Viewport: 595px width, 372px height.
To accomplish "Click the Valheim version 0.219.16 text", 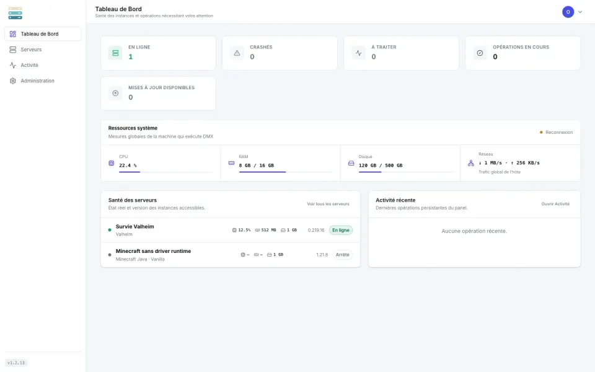I will pyautogui.click(x=315, y=230).
